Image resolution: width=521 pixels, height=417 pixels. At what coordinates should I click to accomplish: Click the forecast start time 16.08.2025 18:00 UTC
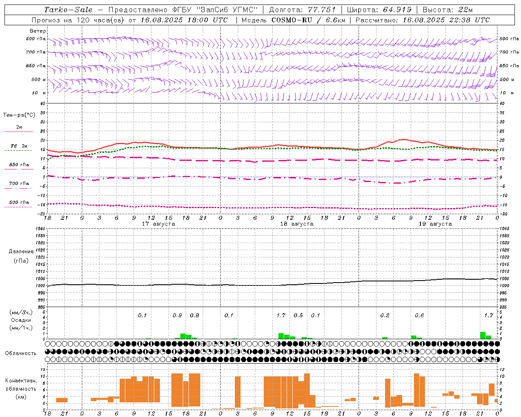[x=184, y=20]
